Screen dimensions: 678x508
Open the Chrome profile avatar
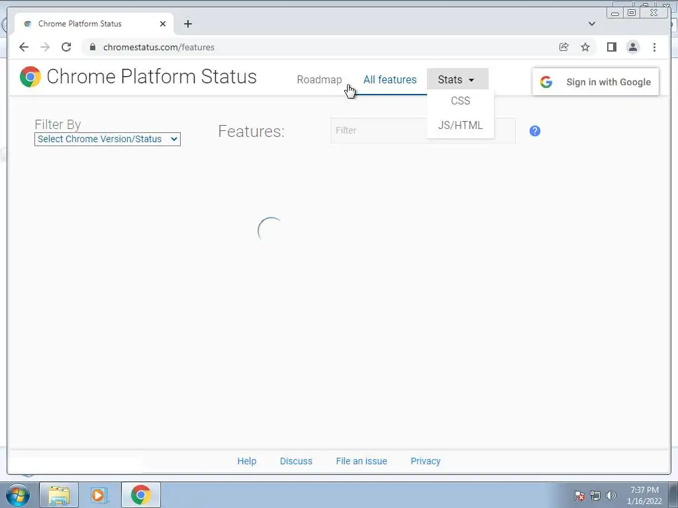click(x=632, y=47)
